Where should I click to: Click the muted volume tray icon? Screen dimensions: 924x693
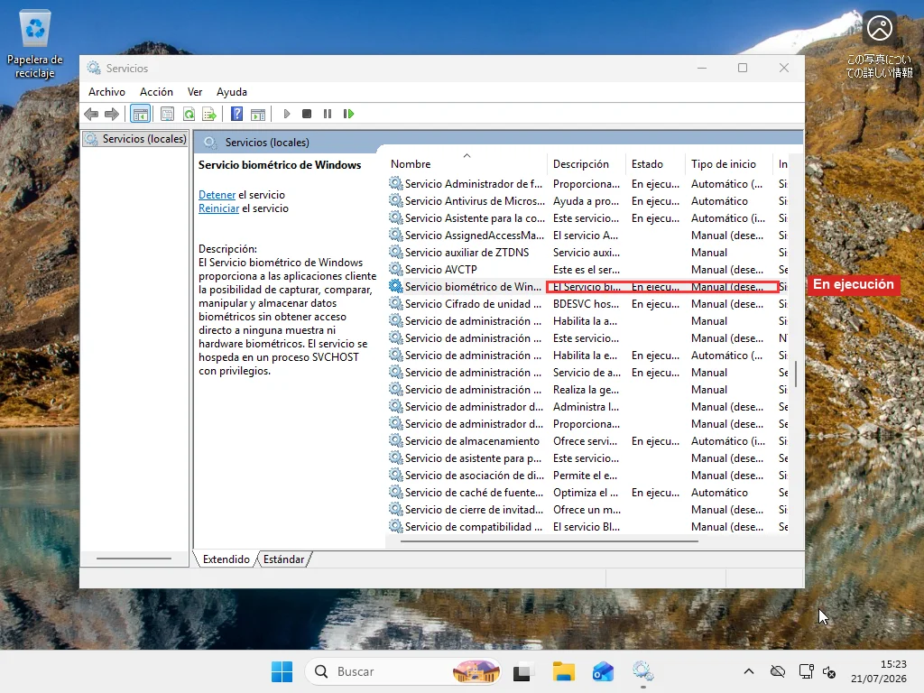tap(829, 671)
